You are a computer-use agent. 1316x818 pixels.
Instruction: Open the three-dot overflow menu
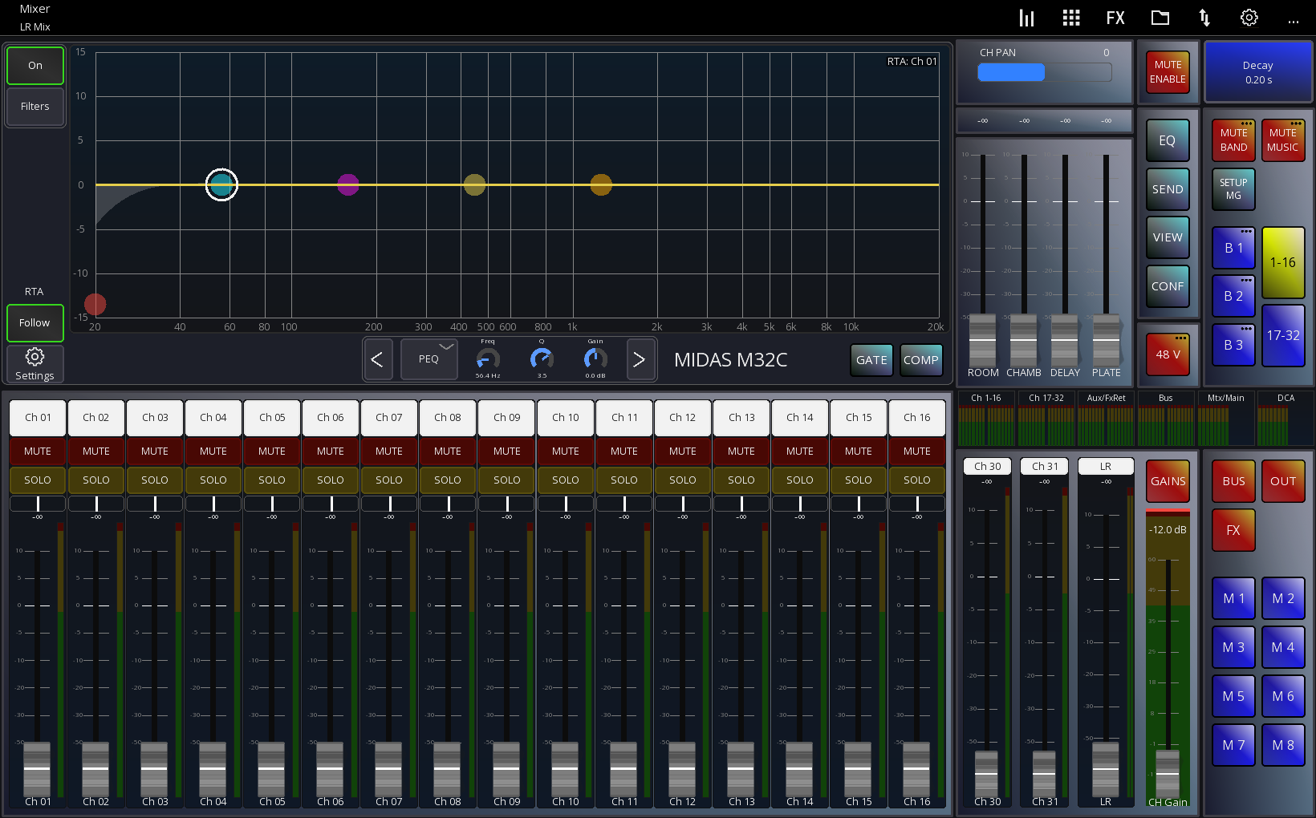tap(1293, 22)
